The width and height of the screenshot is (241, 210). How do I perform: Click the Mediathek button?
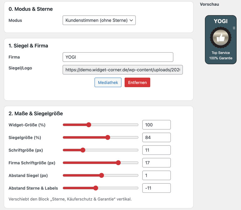point(108,82)
